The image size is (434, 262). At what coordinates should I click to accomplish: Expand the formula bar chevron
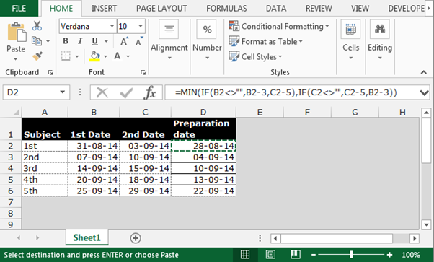(424, 92)
